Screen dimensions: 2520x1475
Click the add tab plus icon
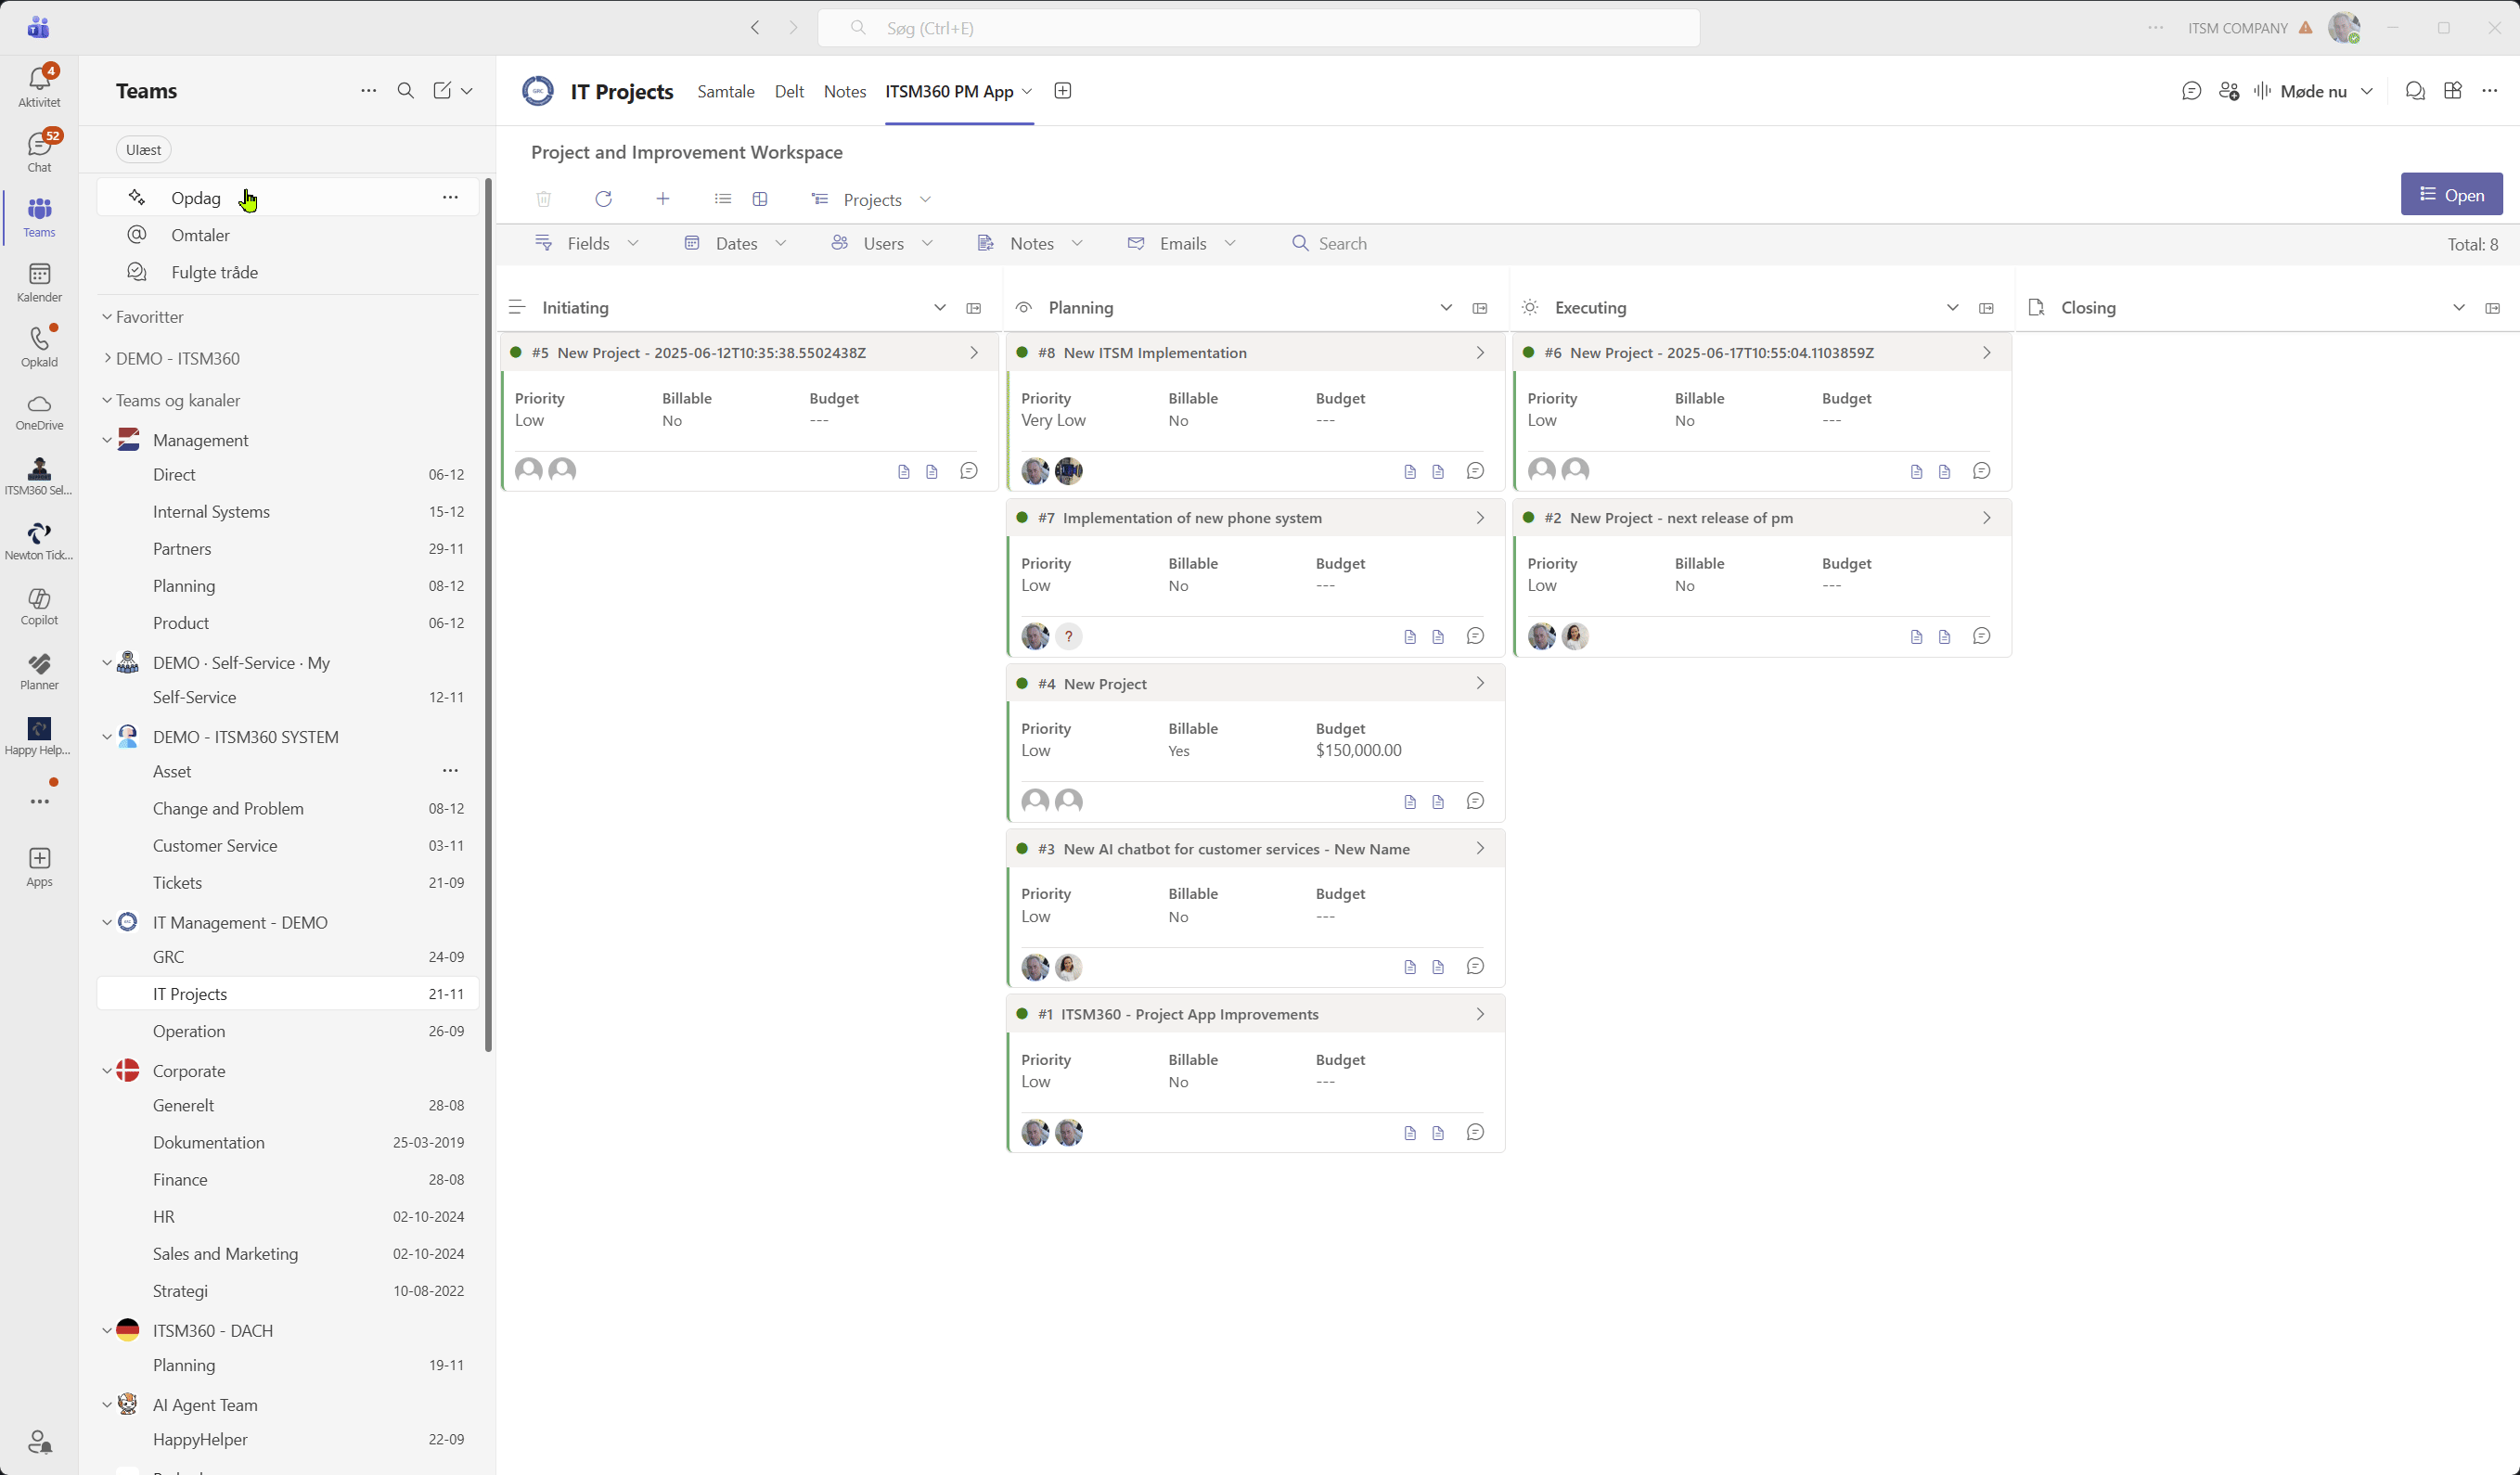coord(1062,91)
